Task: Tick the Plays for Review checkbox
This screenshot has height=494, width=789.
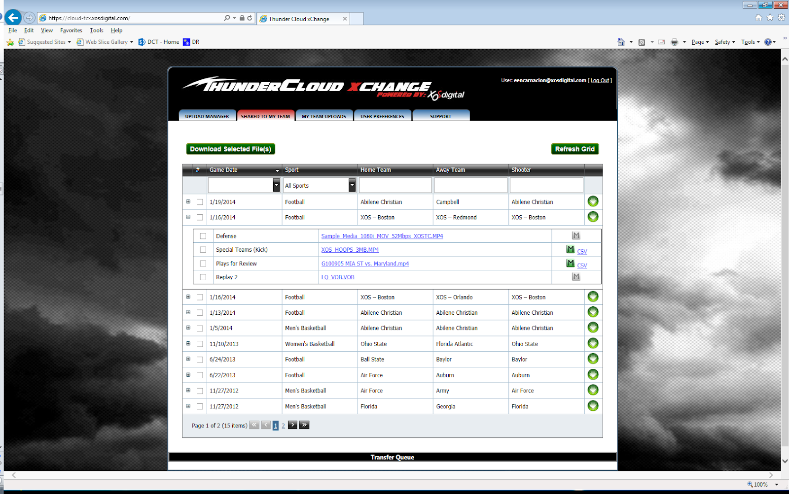Action: 203,263
